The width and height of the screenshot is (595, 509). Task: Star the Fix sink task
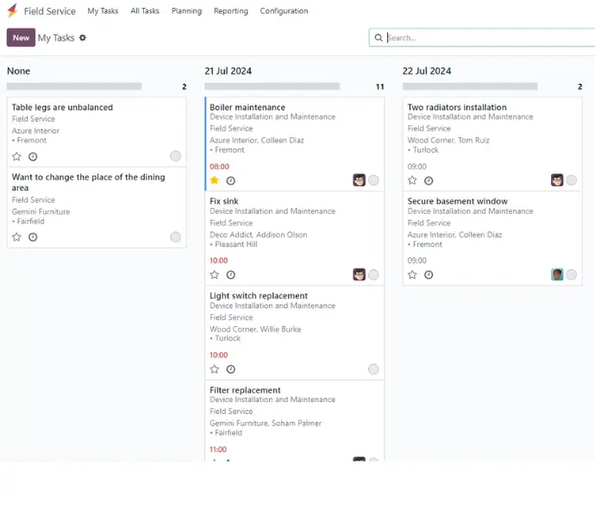point(215,274)
